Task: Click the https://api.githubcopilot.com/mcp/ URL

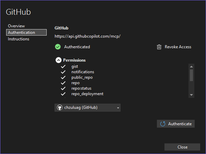Action: [88, 36]
